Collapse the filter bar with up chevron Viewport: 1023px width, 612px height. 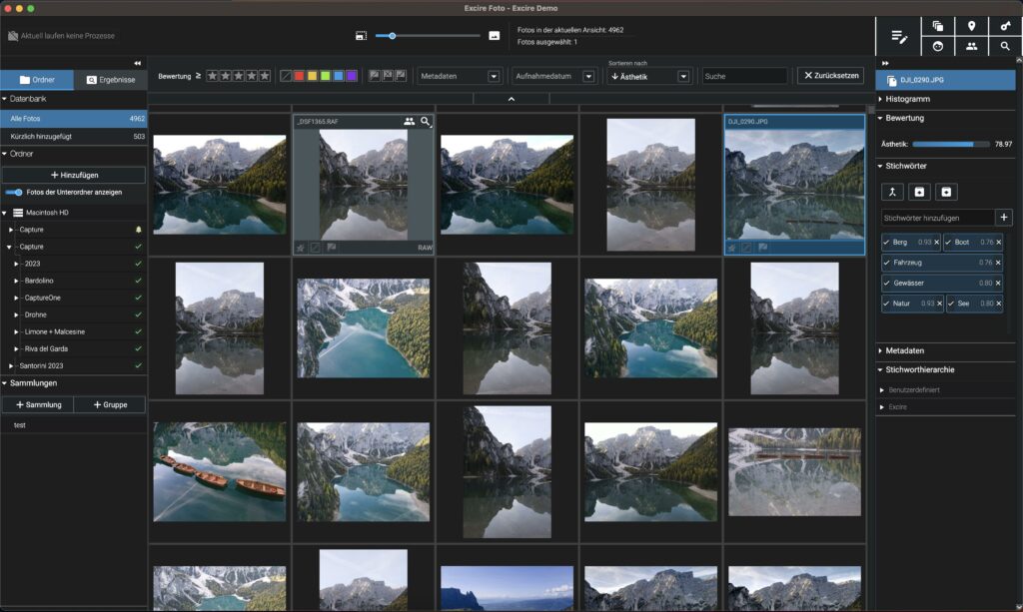(x=511, y=99)
